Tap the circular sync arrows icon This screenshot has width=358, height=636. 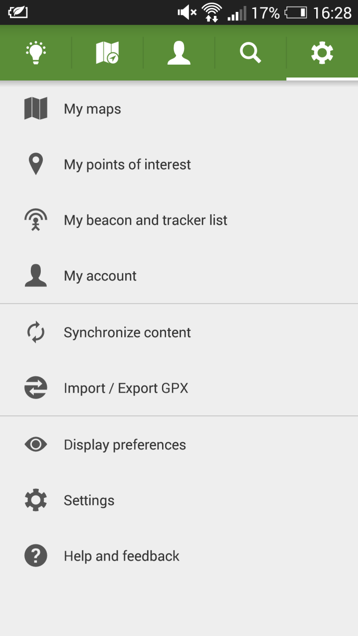click(x=36, y=332)
